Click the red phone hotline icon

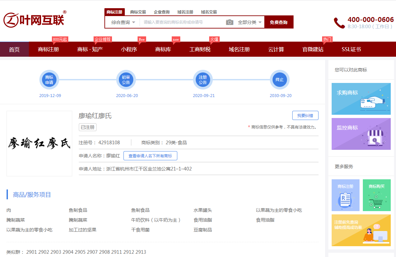coord(339,23)
